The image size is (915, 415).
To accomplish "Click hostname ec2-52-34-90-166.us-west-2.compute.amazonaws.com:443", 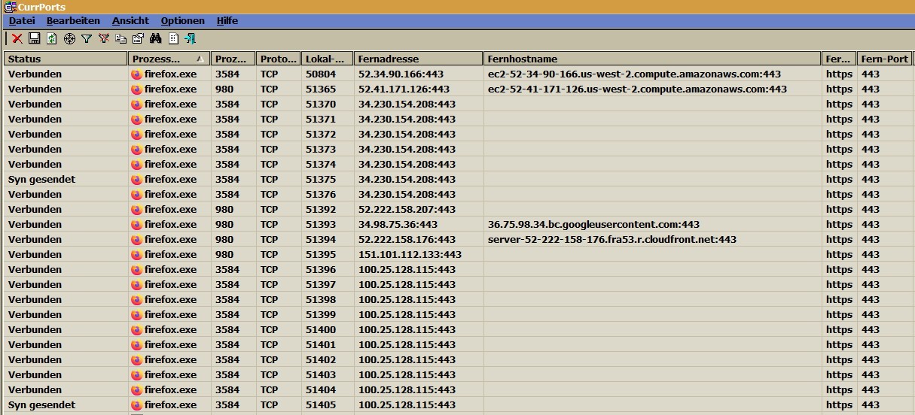I will (634, 74).
